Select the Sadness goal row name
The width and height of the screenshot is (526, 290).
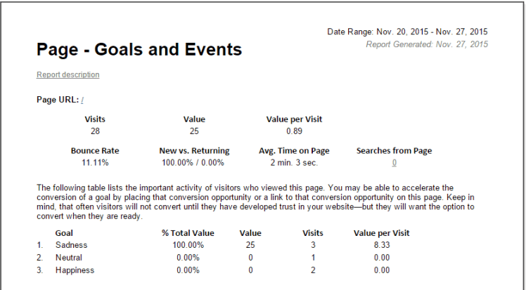70,245
